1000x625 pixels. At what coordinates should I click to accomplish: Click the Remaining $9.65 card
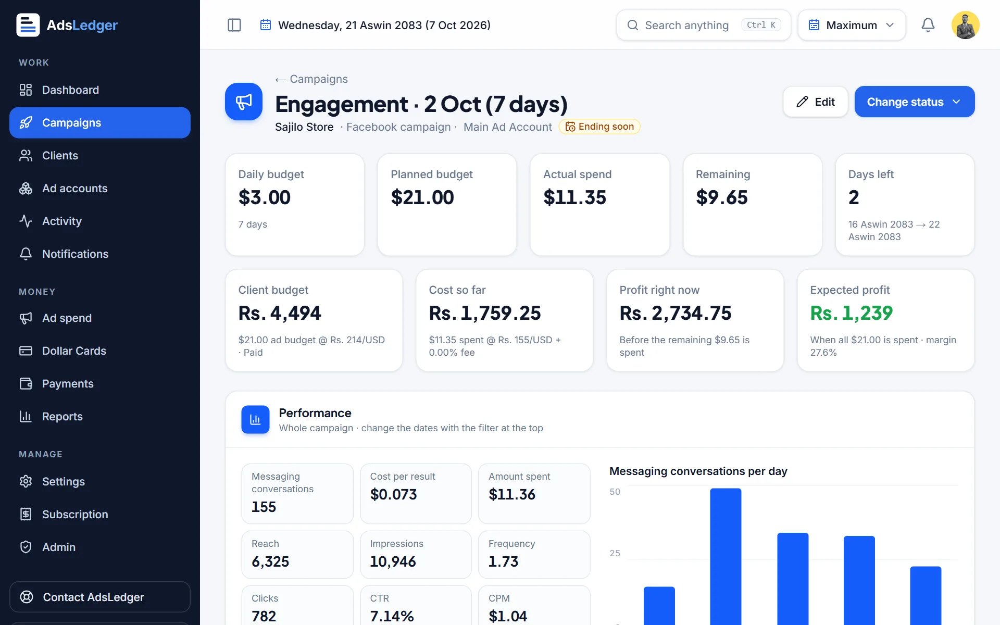coord(753,205)
